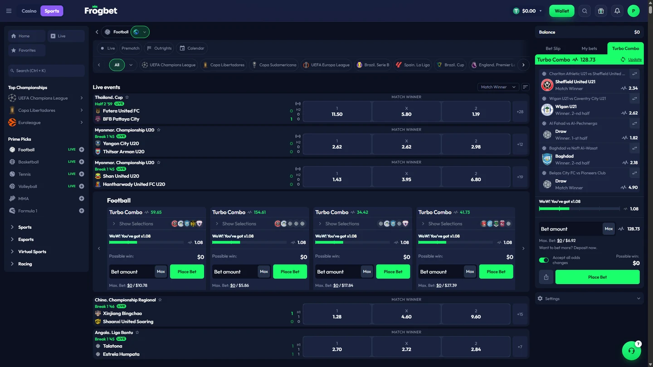Viewport: 653px width, 367px height.
Task: Click the share icon beside the bet slip Place Bet
Action: tap(546, 277)
